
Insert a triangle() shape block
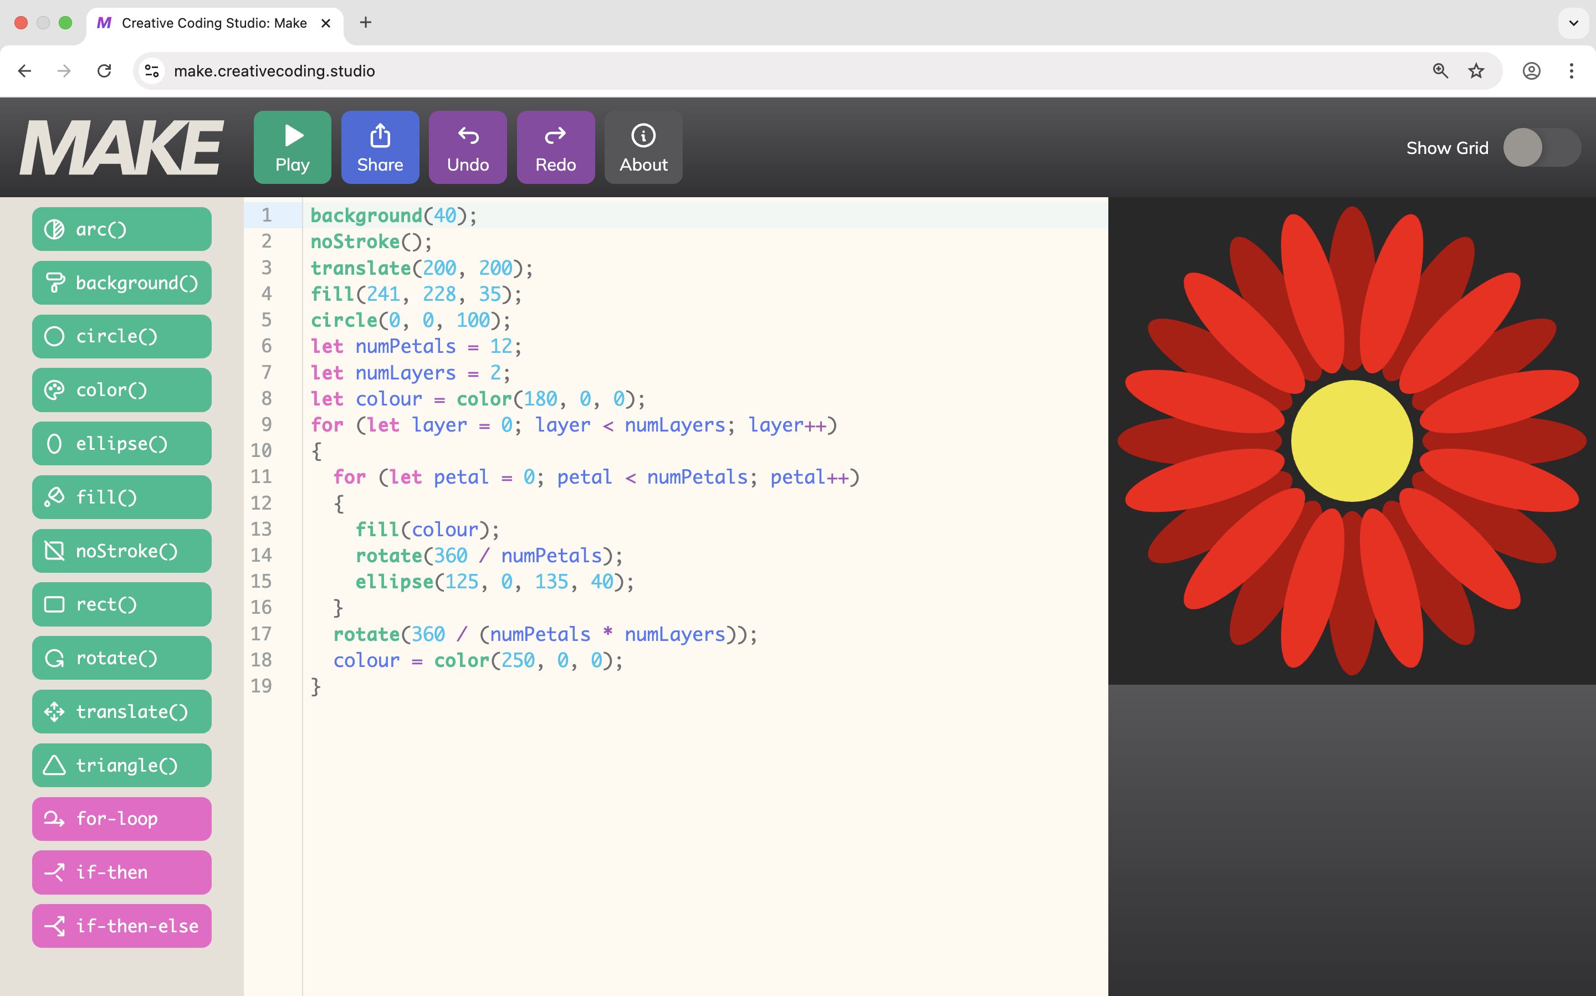121,766
